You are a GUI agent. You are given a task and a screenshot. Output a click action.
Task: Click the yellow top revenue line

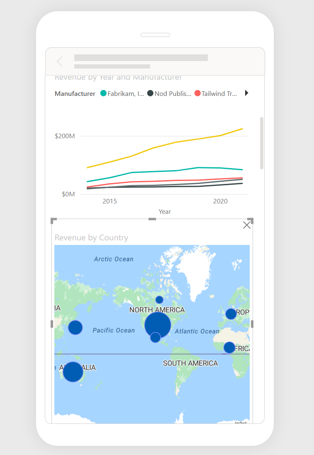(x=165, y=144)
